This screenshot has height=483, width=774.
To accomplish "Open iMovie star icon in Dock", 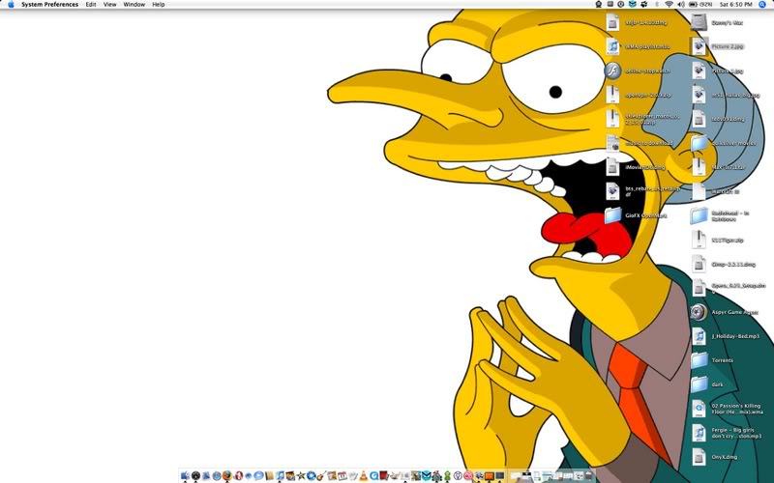I will (x=301, y=475).
